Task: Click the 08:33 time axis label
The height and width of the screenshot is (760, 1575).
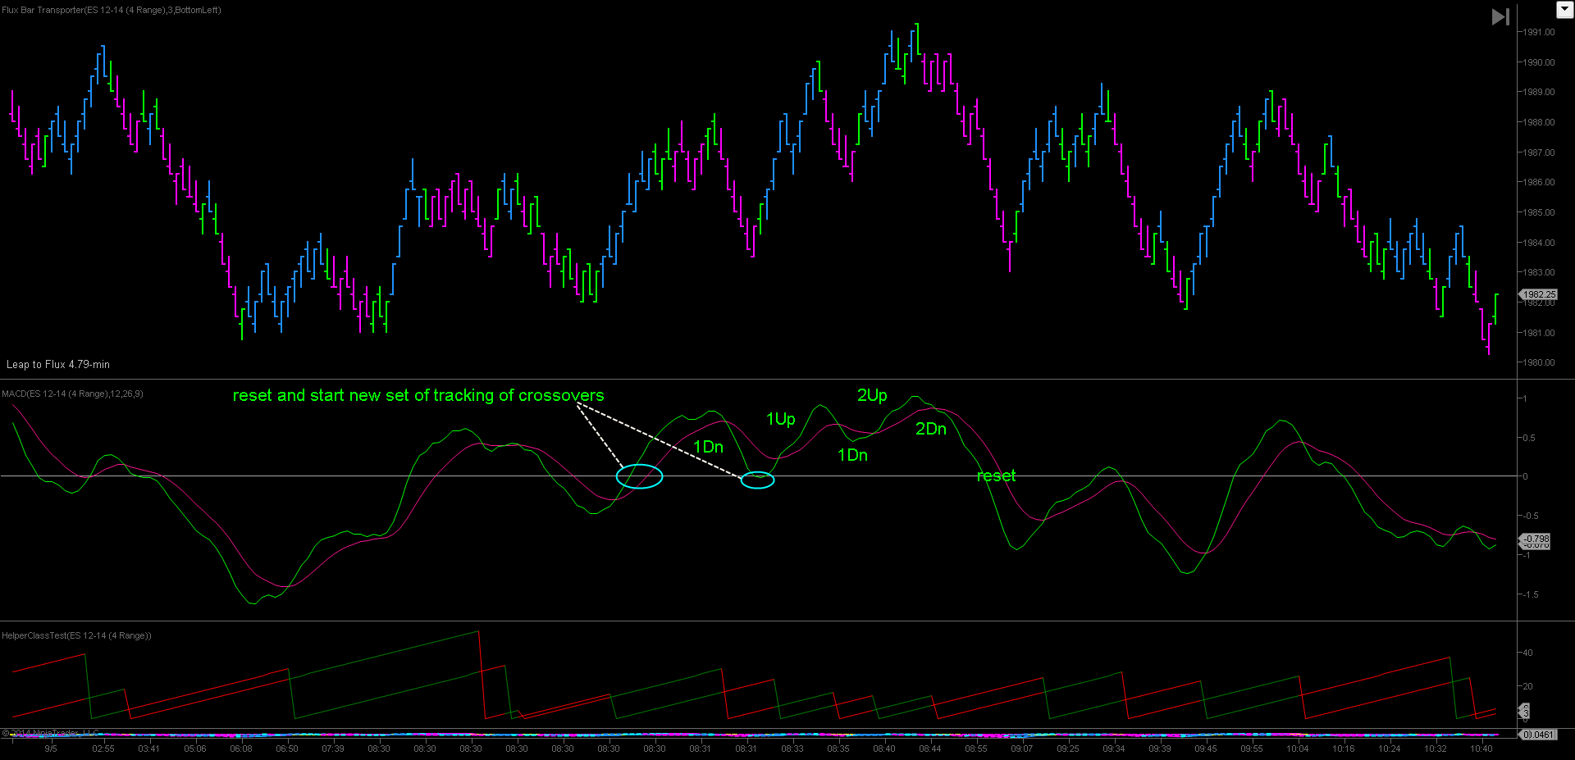Action: tap(792, 749)
